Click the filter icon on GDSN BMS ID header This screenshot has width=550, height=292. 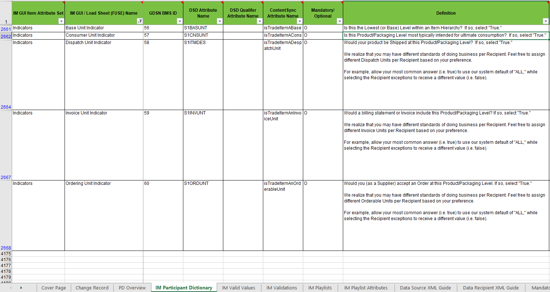point(179,22)
